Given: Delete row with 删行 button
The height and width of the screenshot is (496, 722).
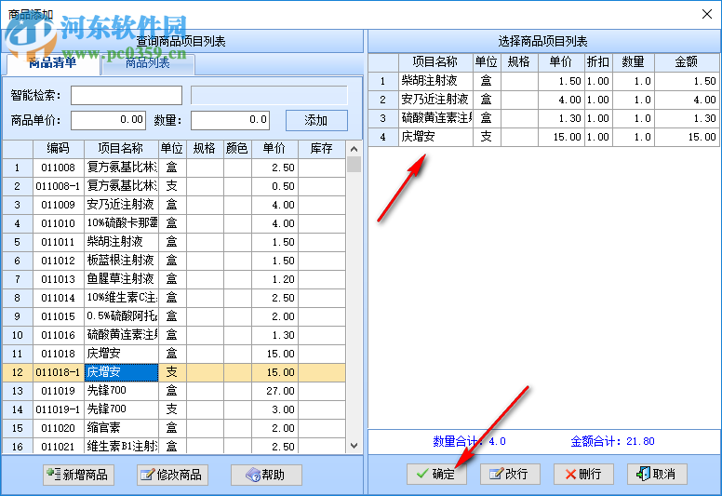Looking at the screenshot, I should (x=583, y=474).
